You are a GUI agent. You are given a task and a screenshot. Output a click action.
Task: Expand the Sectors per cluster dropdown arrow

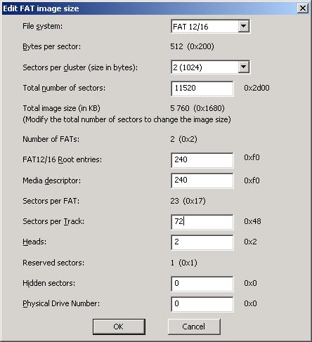click(243, 67)
